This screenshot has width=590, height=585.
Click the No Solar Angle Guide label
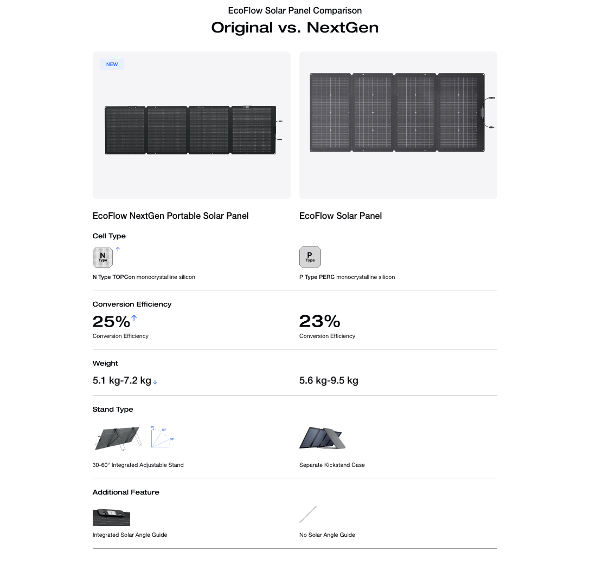pos(327,535)
